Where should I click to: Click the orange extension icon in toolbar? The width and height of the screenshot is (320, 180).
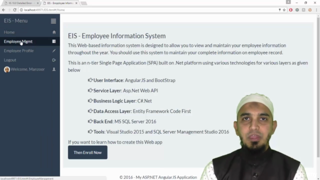(310, 10)
